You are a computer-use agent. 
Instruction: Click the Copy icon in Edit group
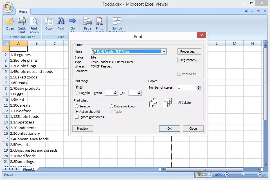tap(49, 24)
